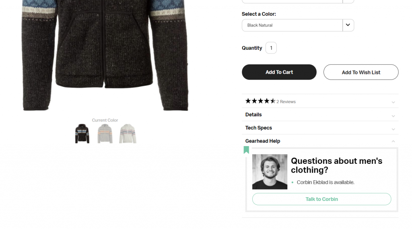Image resolution: width=412 pixels, height=229 pixels.
Task: Expand the Details section label
Action: point(253,115)
